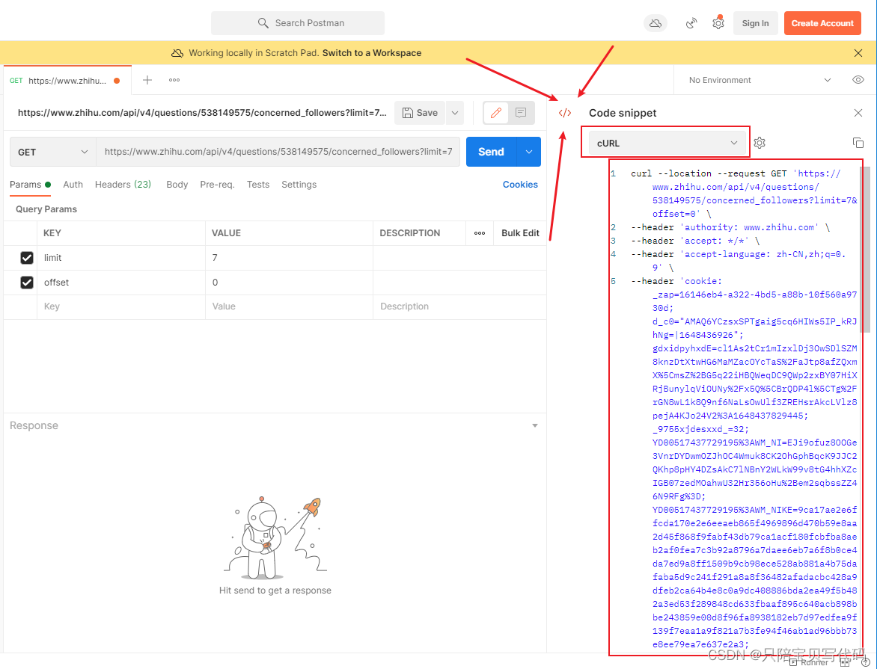Send the request
Image resolution: width=877 pixels, height=669 pixels.
click(x=491, y=152)
